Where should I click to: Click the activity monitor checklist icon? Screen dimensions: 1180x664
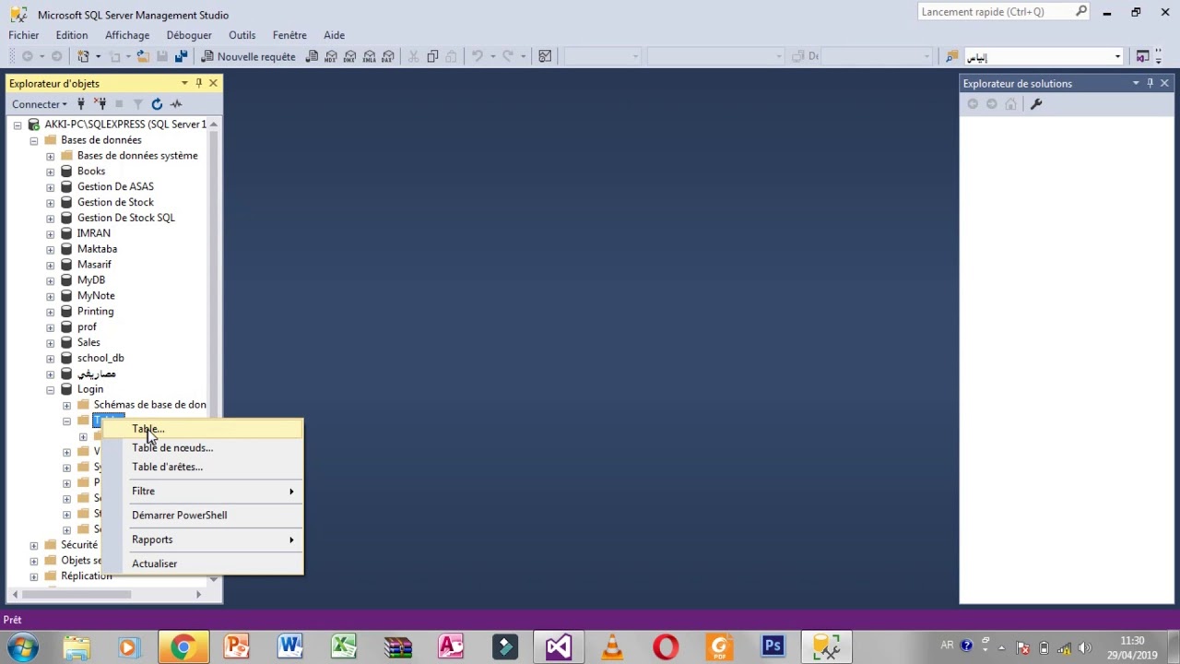(x=545, y=56)
